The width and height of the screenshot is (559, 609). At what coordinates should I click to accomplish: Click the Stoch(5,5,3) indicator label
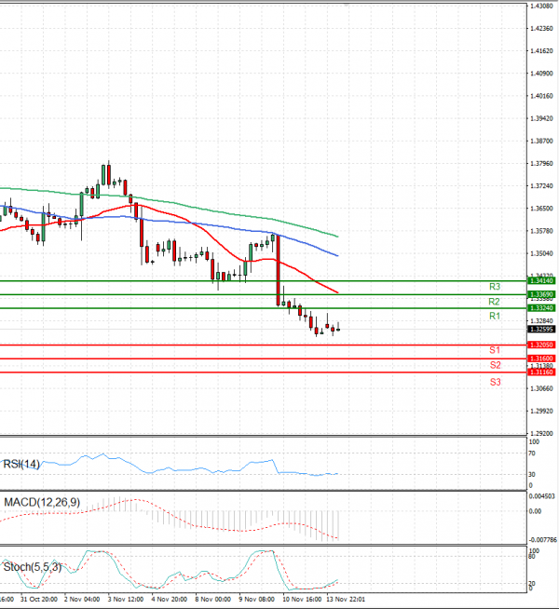point(33,567)
